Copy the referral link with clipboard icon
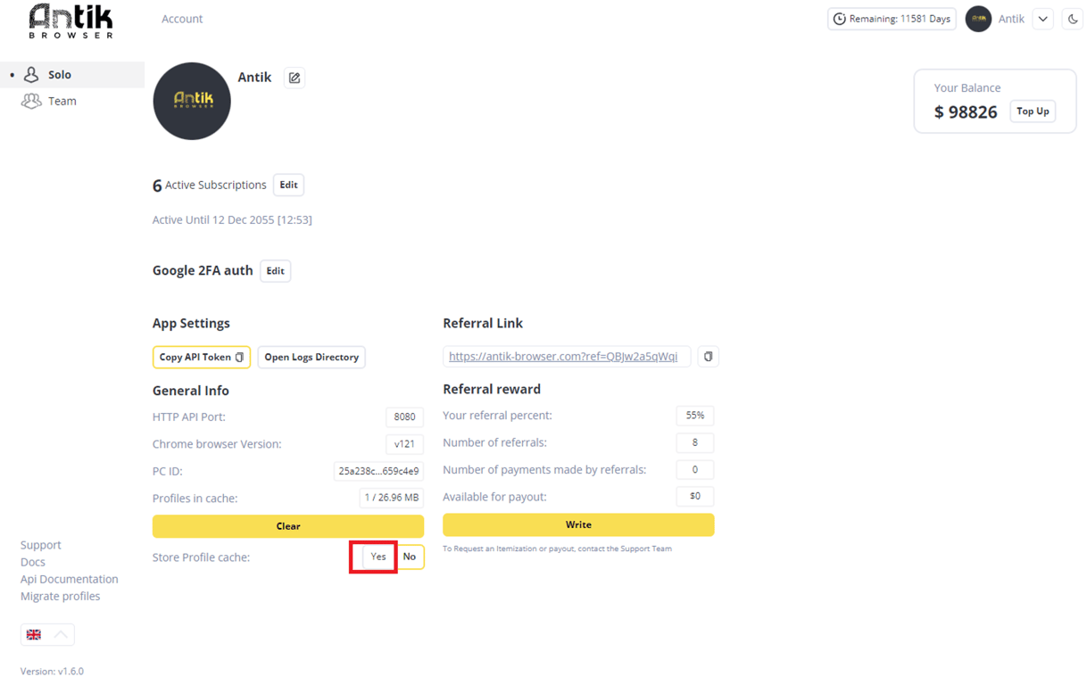This screenshot has height=685, width=1087. tap(708, 357)
